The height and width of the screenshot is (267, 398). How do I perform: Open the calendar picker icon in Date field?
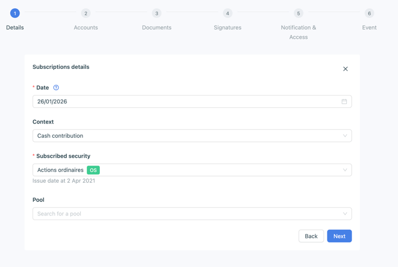click(344, 101)
